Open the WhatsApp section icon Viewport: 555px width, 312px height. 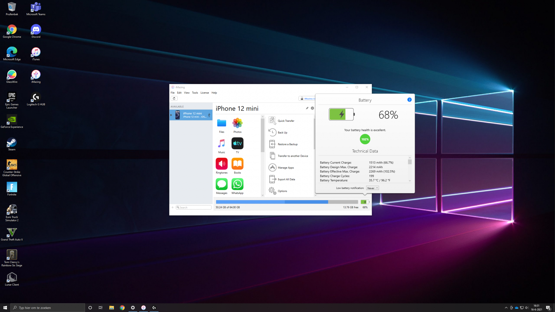pyautogui.click(x=237, y=184)
